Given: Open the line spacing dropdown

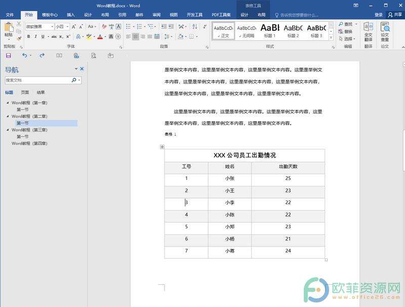Looking at the screenshot, I should (169, 36).
